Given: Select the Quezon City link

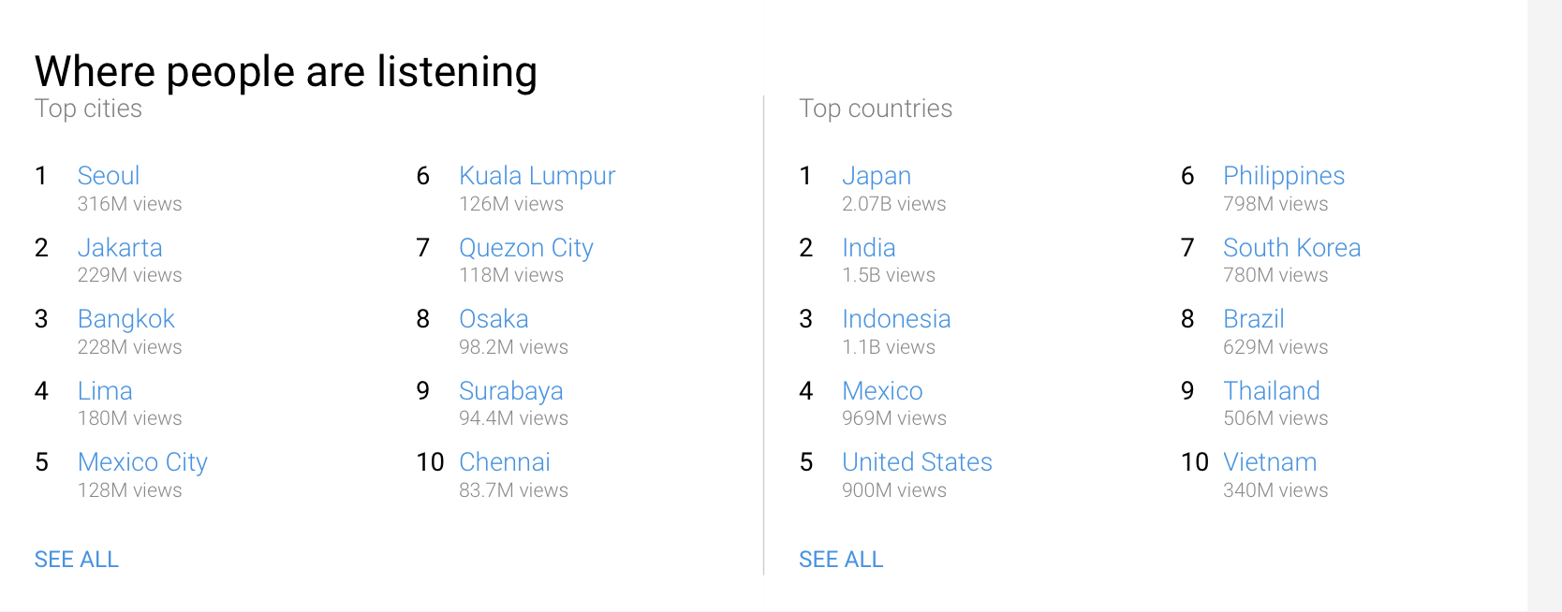Looking at the screenshot, I should tap(525, 248).
